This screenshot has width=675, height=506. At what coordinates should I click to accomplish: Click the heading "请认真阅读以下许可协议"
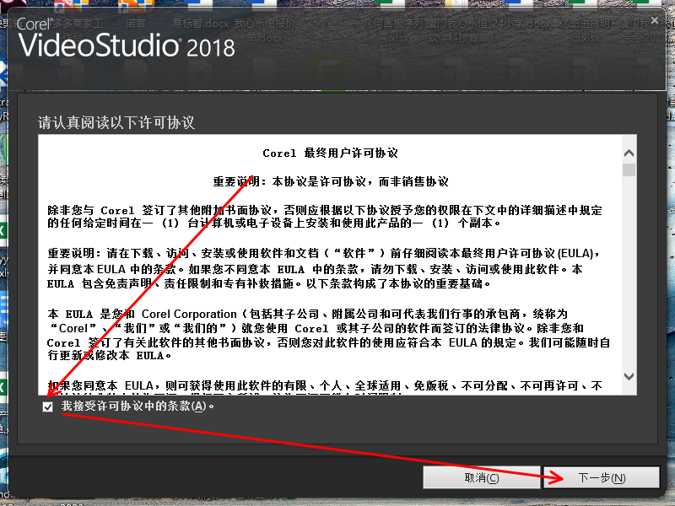[116, 122]
